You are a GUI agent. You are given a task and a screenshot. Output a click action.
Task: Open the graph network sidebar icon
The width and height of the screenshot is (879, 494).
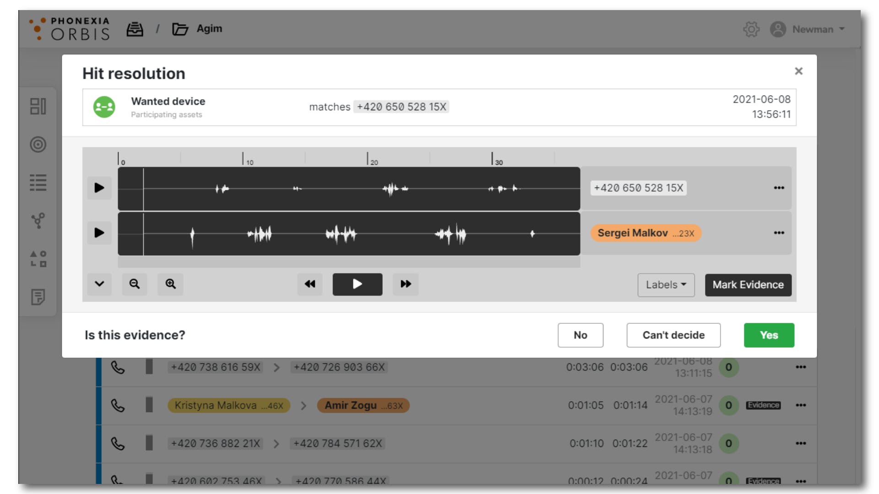pyautogui.click(x=38, y=221)
